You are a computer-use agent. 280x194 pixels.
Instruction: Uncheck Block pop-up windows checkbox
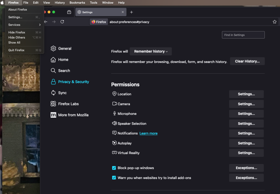tap(114, 168)
